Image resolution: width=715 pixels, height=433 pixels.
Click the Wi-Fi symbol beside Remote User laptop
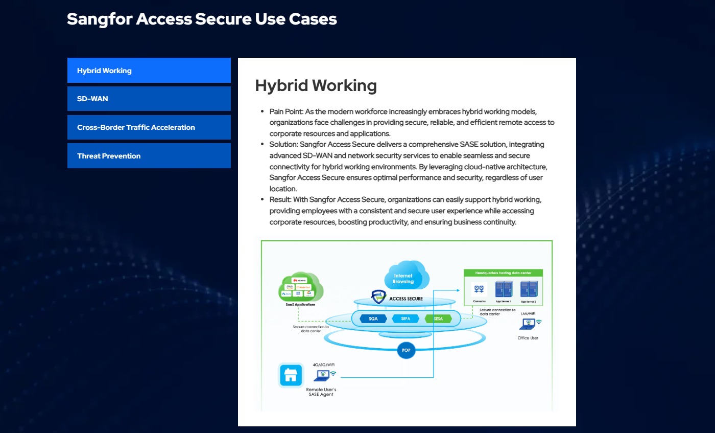click(333, 373)
